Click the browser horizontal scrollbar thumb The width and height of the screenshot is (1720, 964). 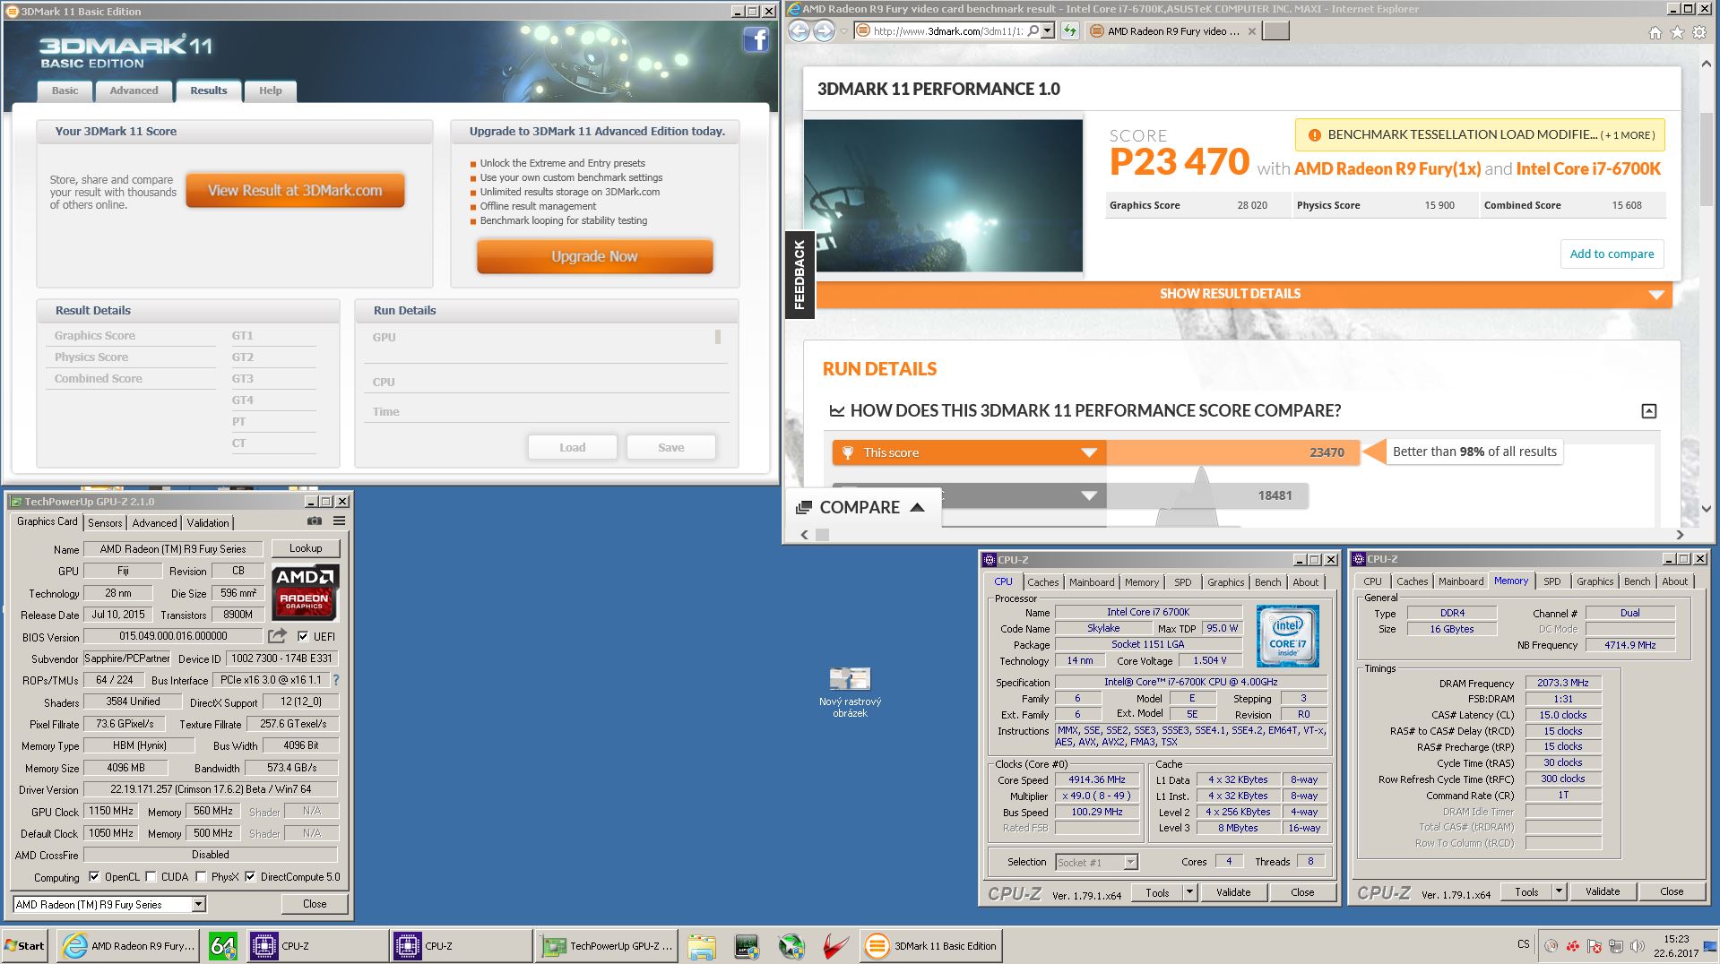(822, 535)
